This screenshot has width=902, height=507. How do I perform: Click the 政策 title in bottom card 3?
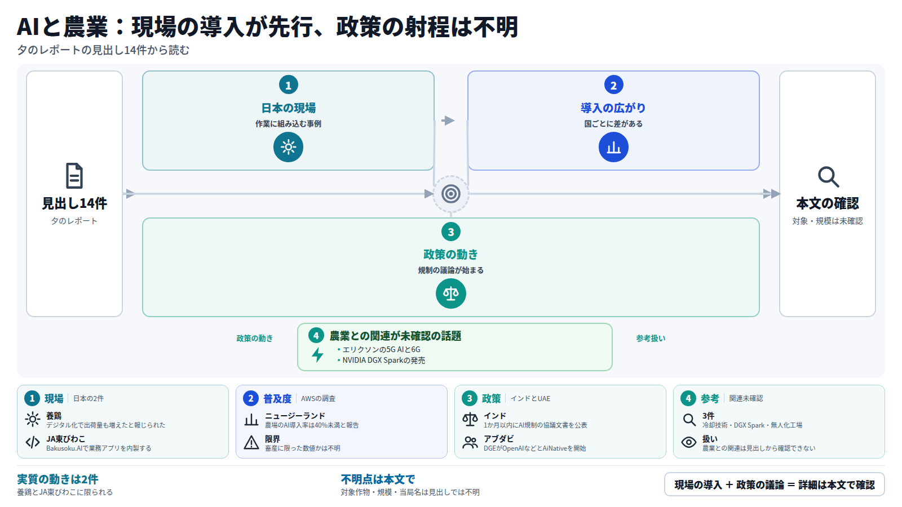492,398
